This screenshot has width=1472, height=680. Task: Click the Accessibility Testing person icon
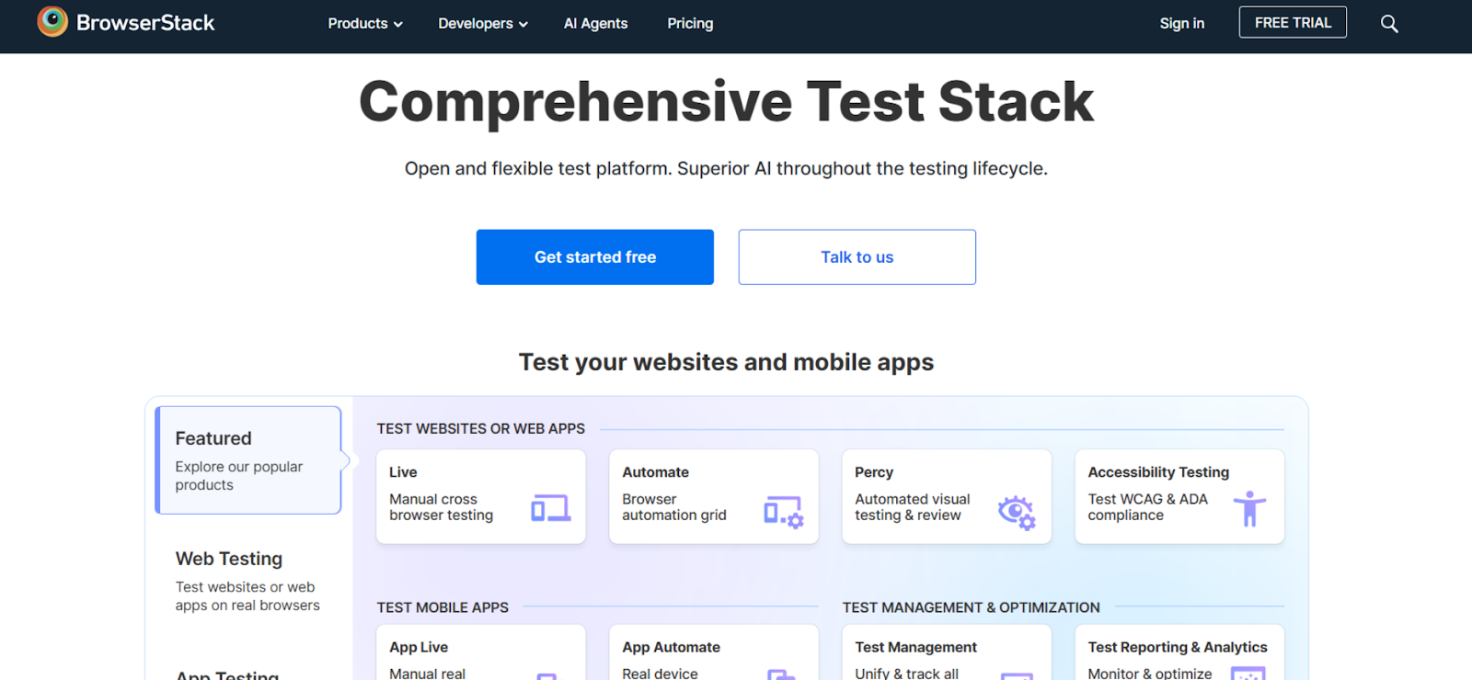click(x=1249, y=508)
